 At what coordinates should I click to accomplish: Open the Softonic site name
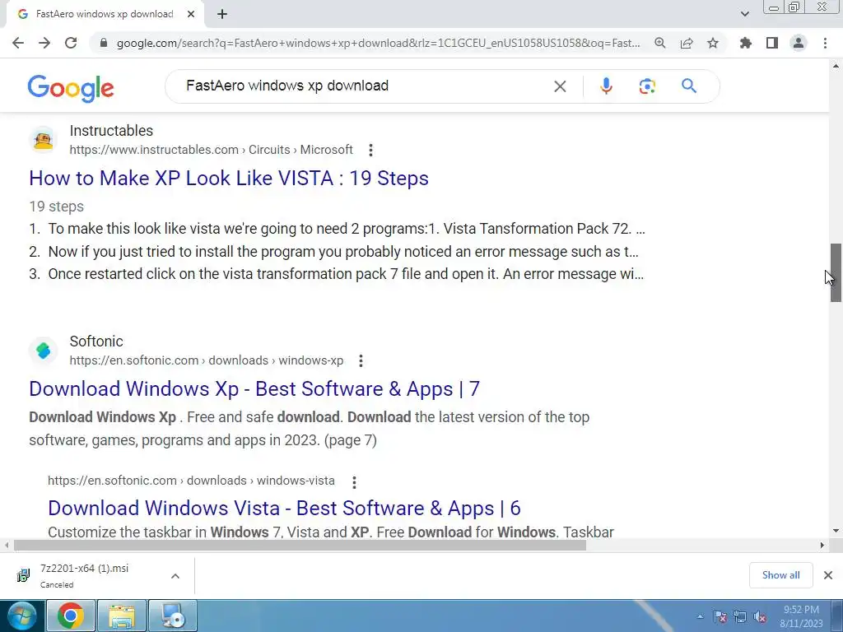[96, 342]
